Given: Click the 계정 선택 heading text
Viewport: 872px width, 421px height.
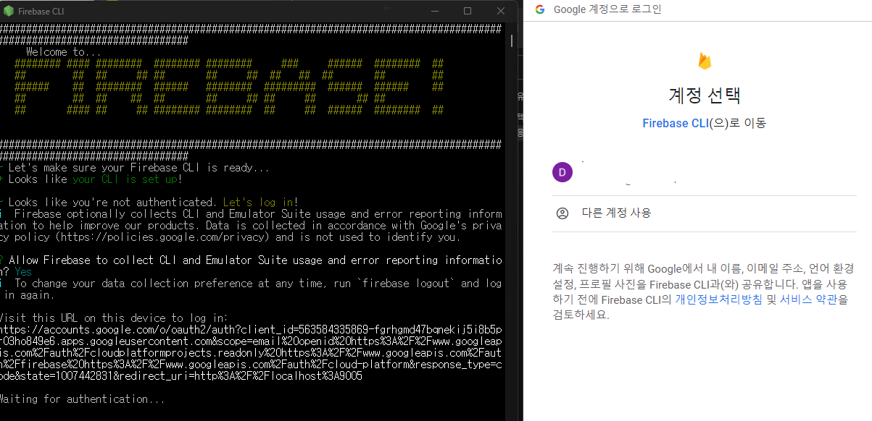Looking at the screenshot, I should tap(705, 95).
